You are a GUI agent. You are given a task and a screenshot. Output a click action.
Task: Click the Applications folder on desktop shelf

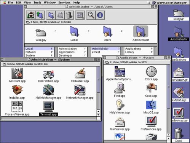click(x=179, y=52)
